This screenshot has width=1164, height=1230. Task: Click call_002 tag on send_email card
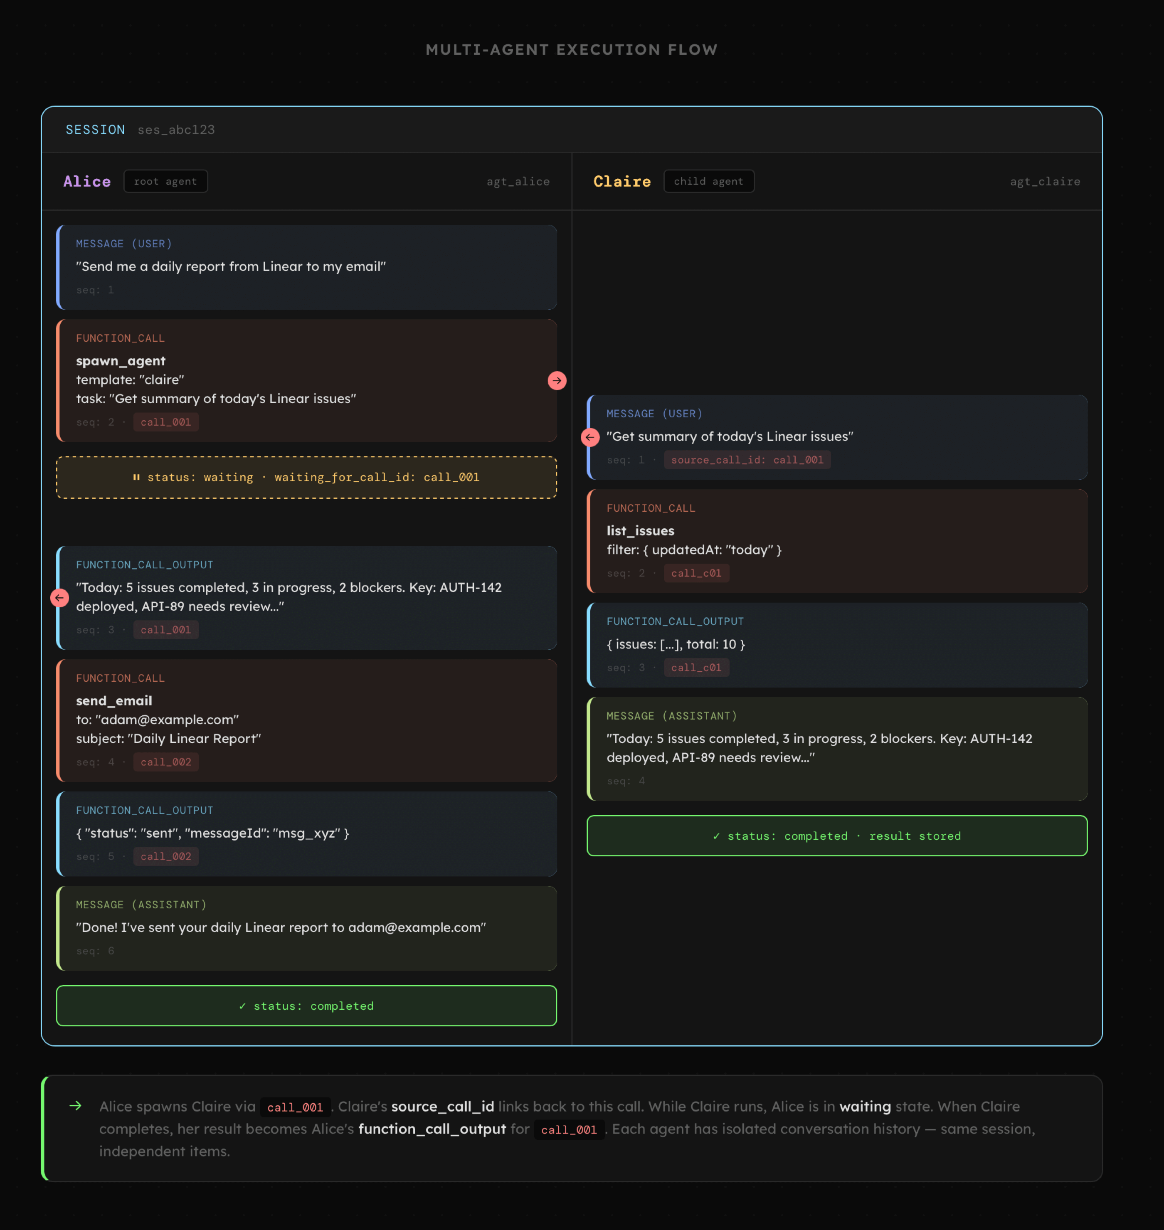[166, 762]
